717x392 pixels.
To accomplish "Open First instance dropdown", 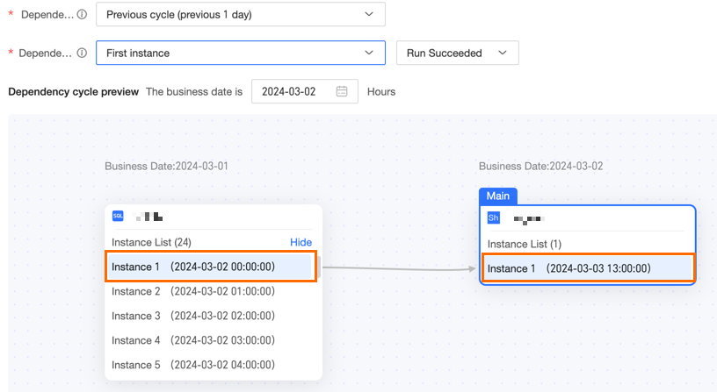I will pos(241,53).
